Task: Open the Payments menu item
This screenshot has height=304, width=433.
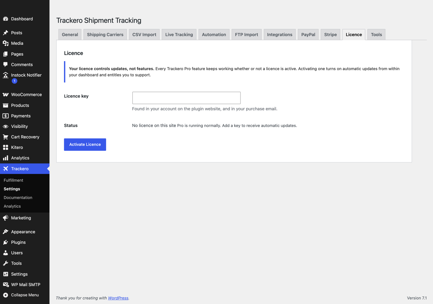Action: [x=25, y=116]
